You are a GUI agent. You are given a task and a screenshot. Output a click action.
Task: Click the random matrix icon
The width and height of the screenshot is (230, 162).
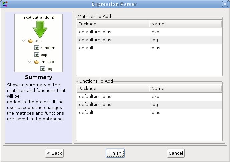pos(37,48)
